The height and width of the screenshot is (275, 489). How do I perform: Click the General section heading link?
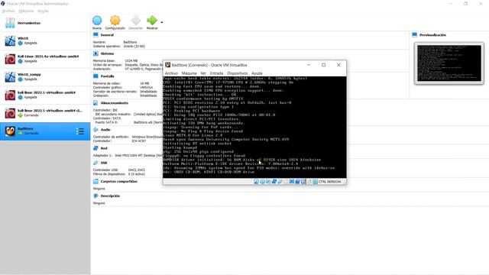tap(107, 35)
